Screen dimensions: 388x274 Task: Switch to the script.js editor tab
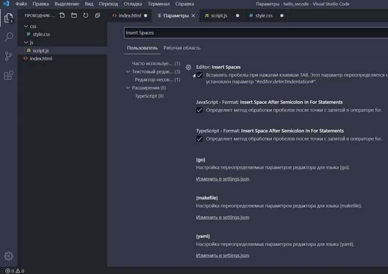pos(219,16)
